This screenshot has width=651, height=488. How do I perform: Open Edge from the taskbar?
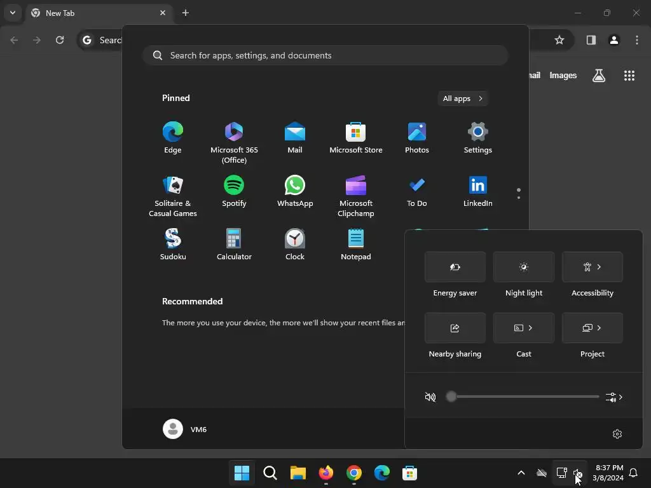[x=381, y=473]
